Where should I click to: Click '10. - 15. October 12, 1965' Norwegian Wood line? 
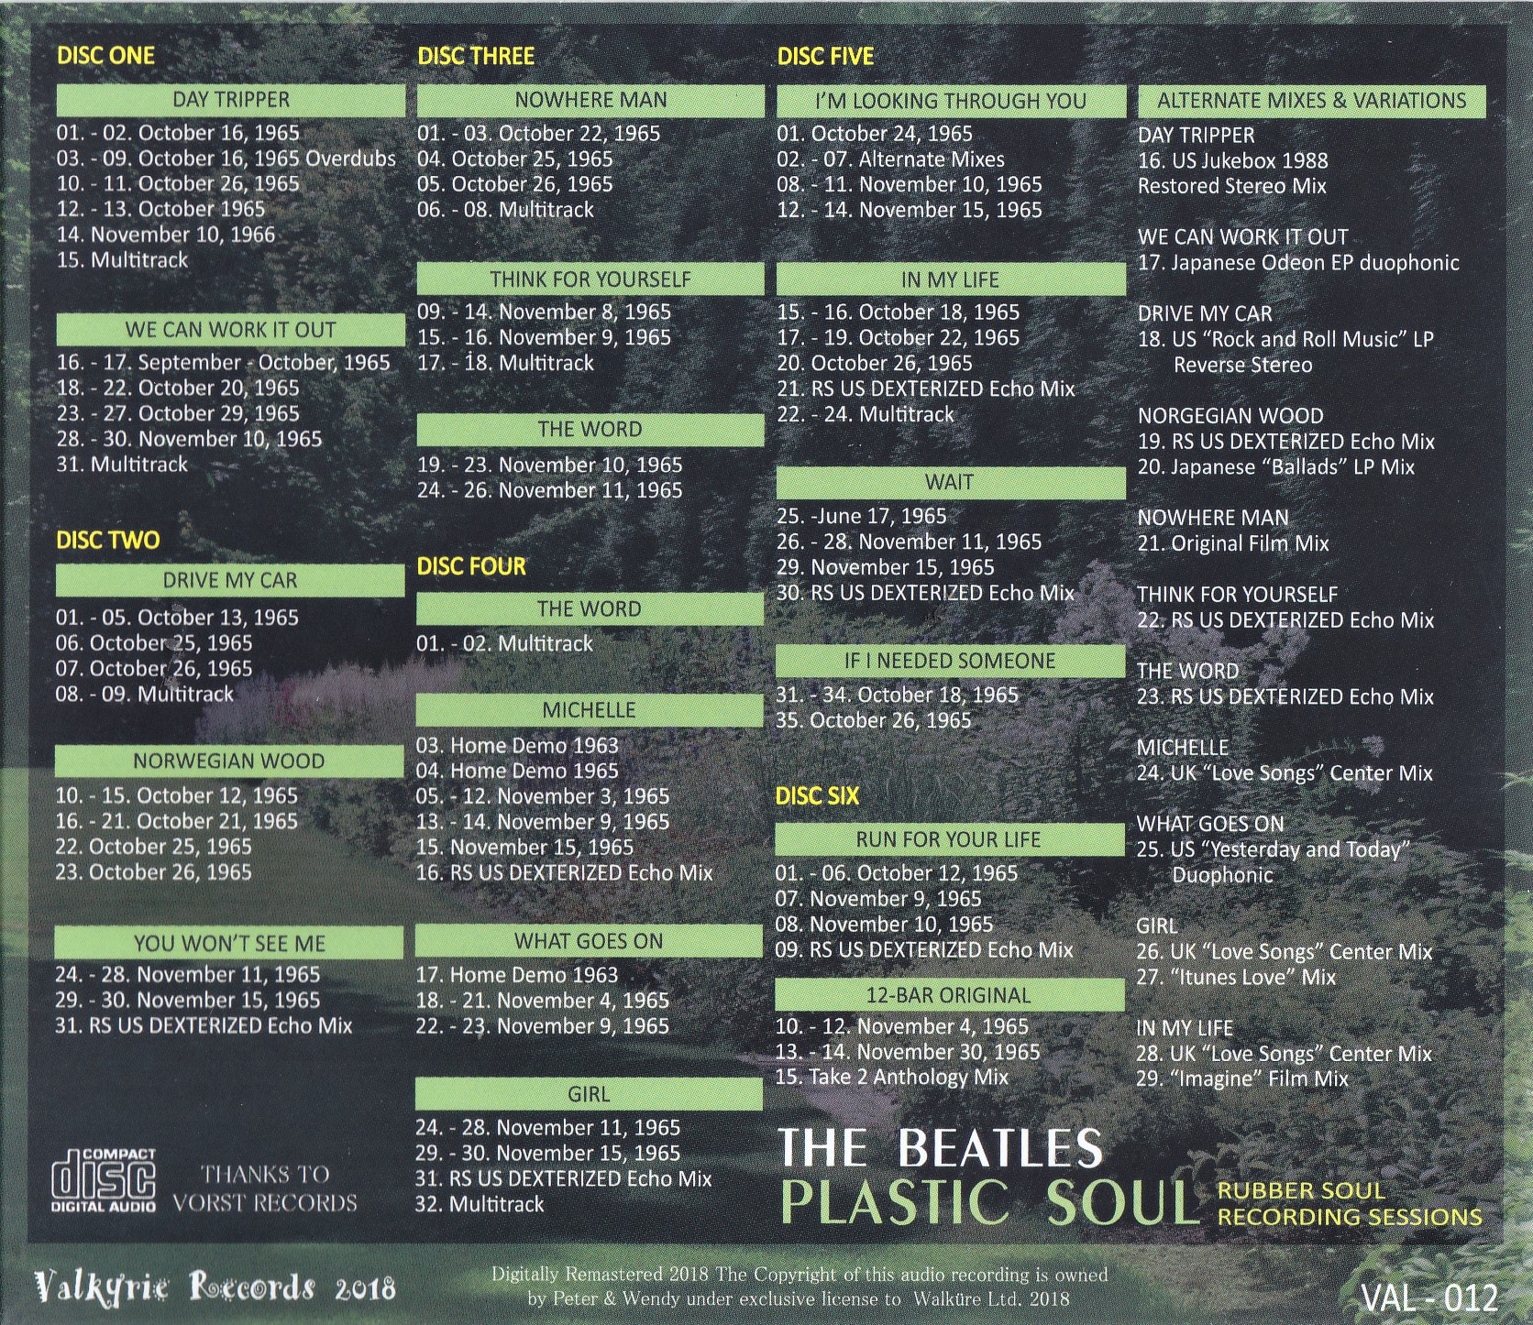pos(177,796)
